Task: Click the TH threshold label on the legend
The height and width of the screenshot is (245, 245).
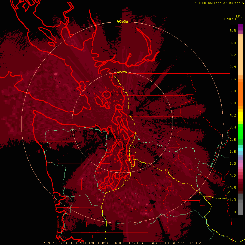Action: coord(234,212)
